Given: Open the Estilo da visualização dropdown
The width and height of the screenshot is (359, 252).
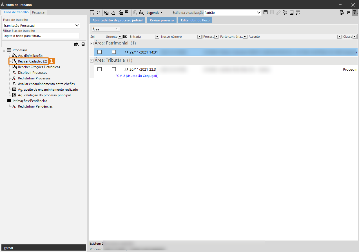Looking at the screenshot, I should point(259,13).
